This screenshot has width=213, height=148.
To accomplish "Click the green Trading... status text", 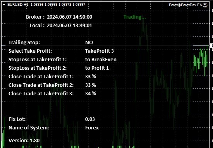I will [x=135, y=17].
